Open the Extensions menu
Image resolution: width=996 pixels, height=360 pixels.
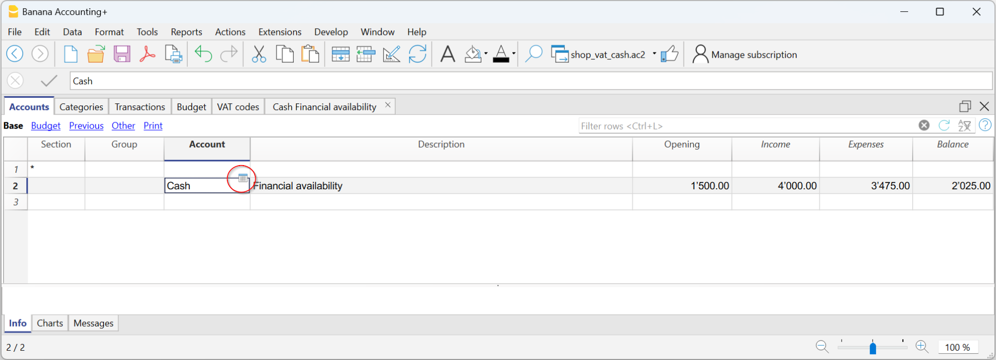[x=280, y=32]
